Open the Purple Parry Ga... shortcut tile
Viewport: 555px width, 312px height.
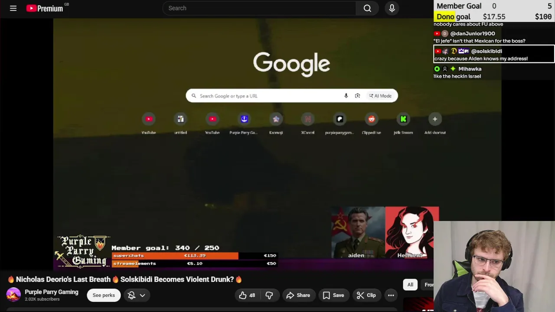[244, 124]
